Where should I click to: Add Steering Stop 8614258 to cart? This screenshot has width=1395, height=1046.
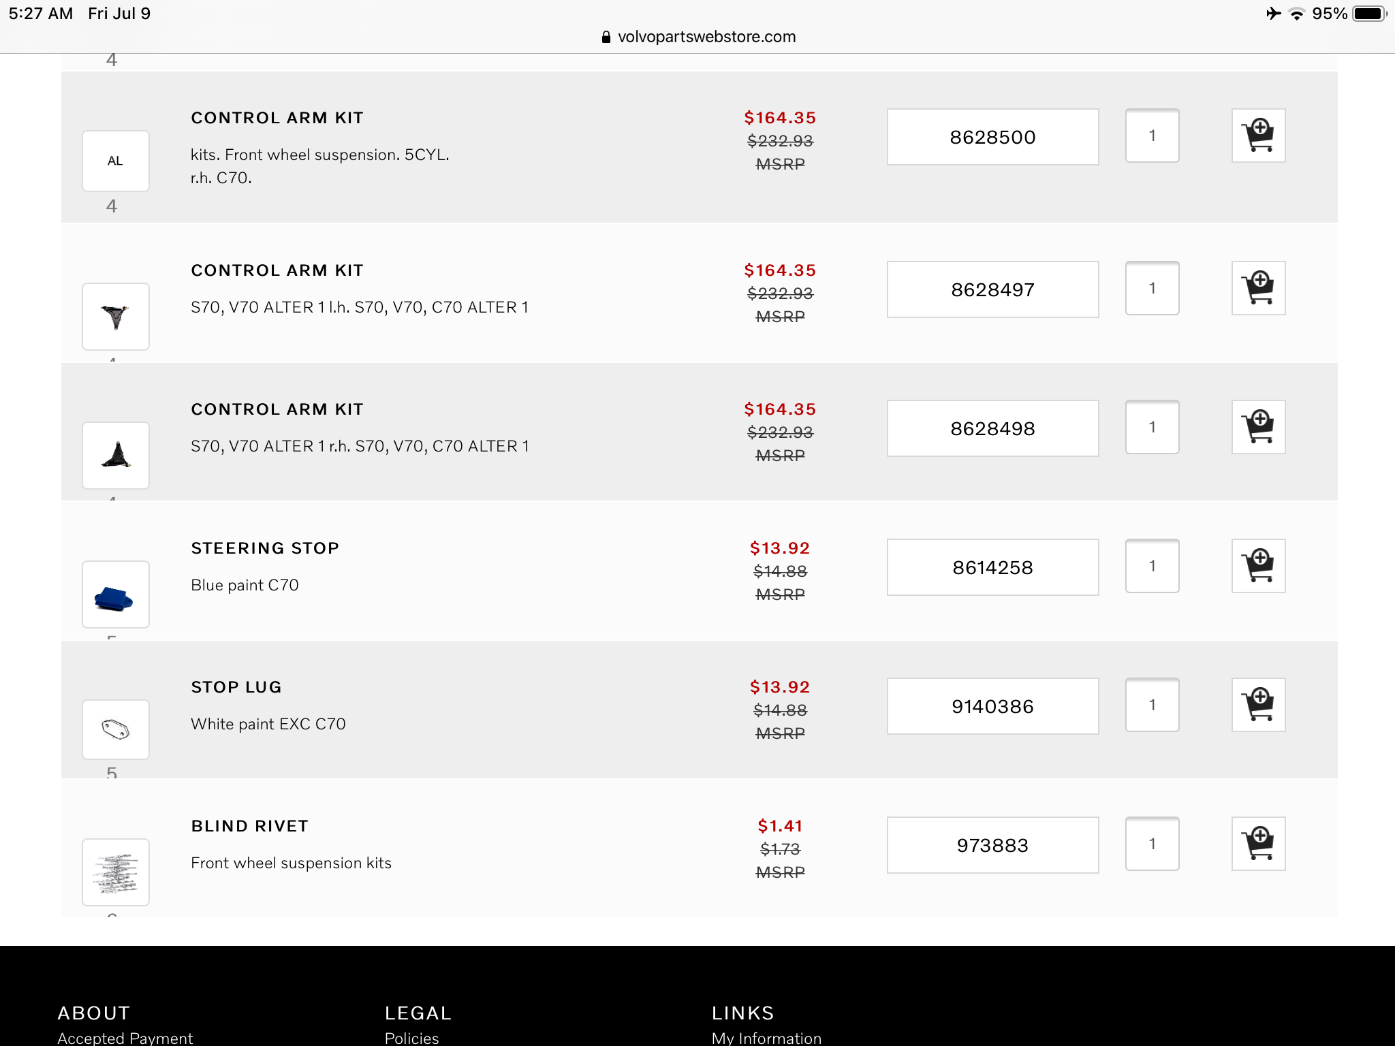pyautogui.click(x=1258, y=566)
